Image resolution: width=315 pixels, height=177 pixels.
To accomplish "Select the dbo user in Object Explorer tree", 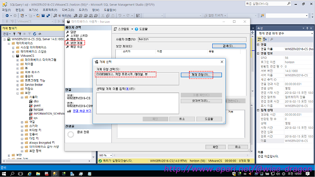I will point(36,101).
